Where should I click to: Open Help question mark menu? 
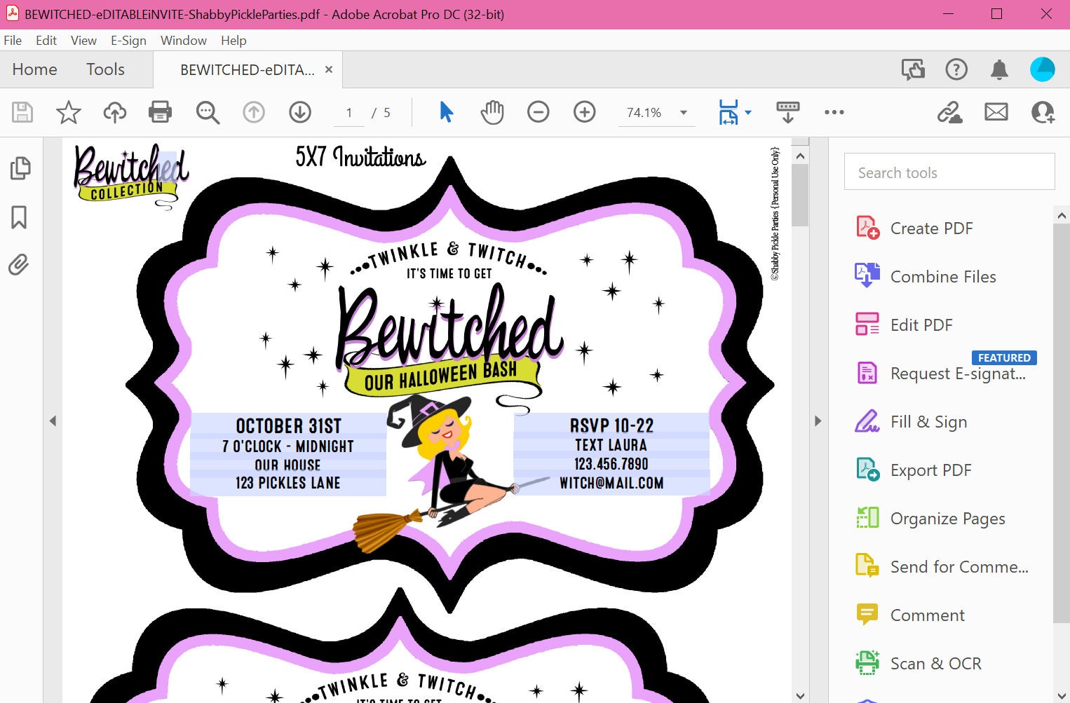(956, 69)
